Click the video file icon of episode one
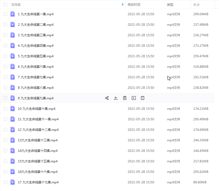 tap(12, 14)
